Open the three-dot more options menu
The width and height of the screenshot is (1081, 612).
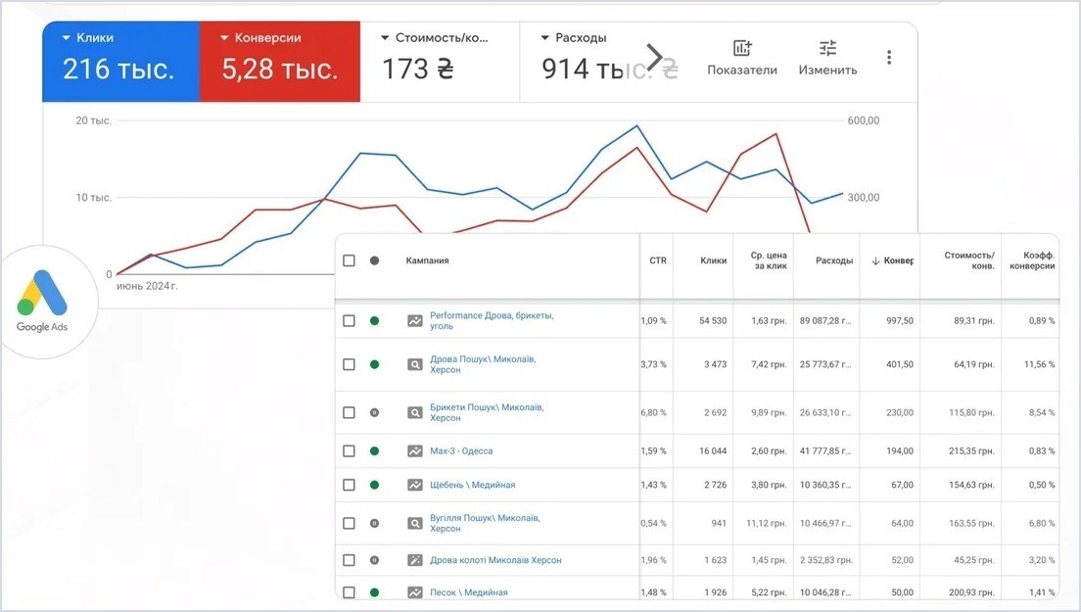coord(889,57)
